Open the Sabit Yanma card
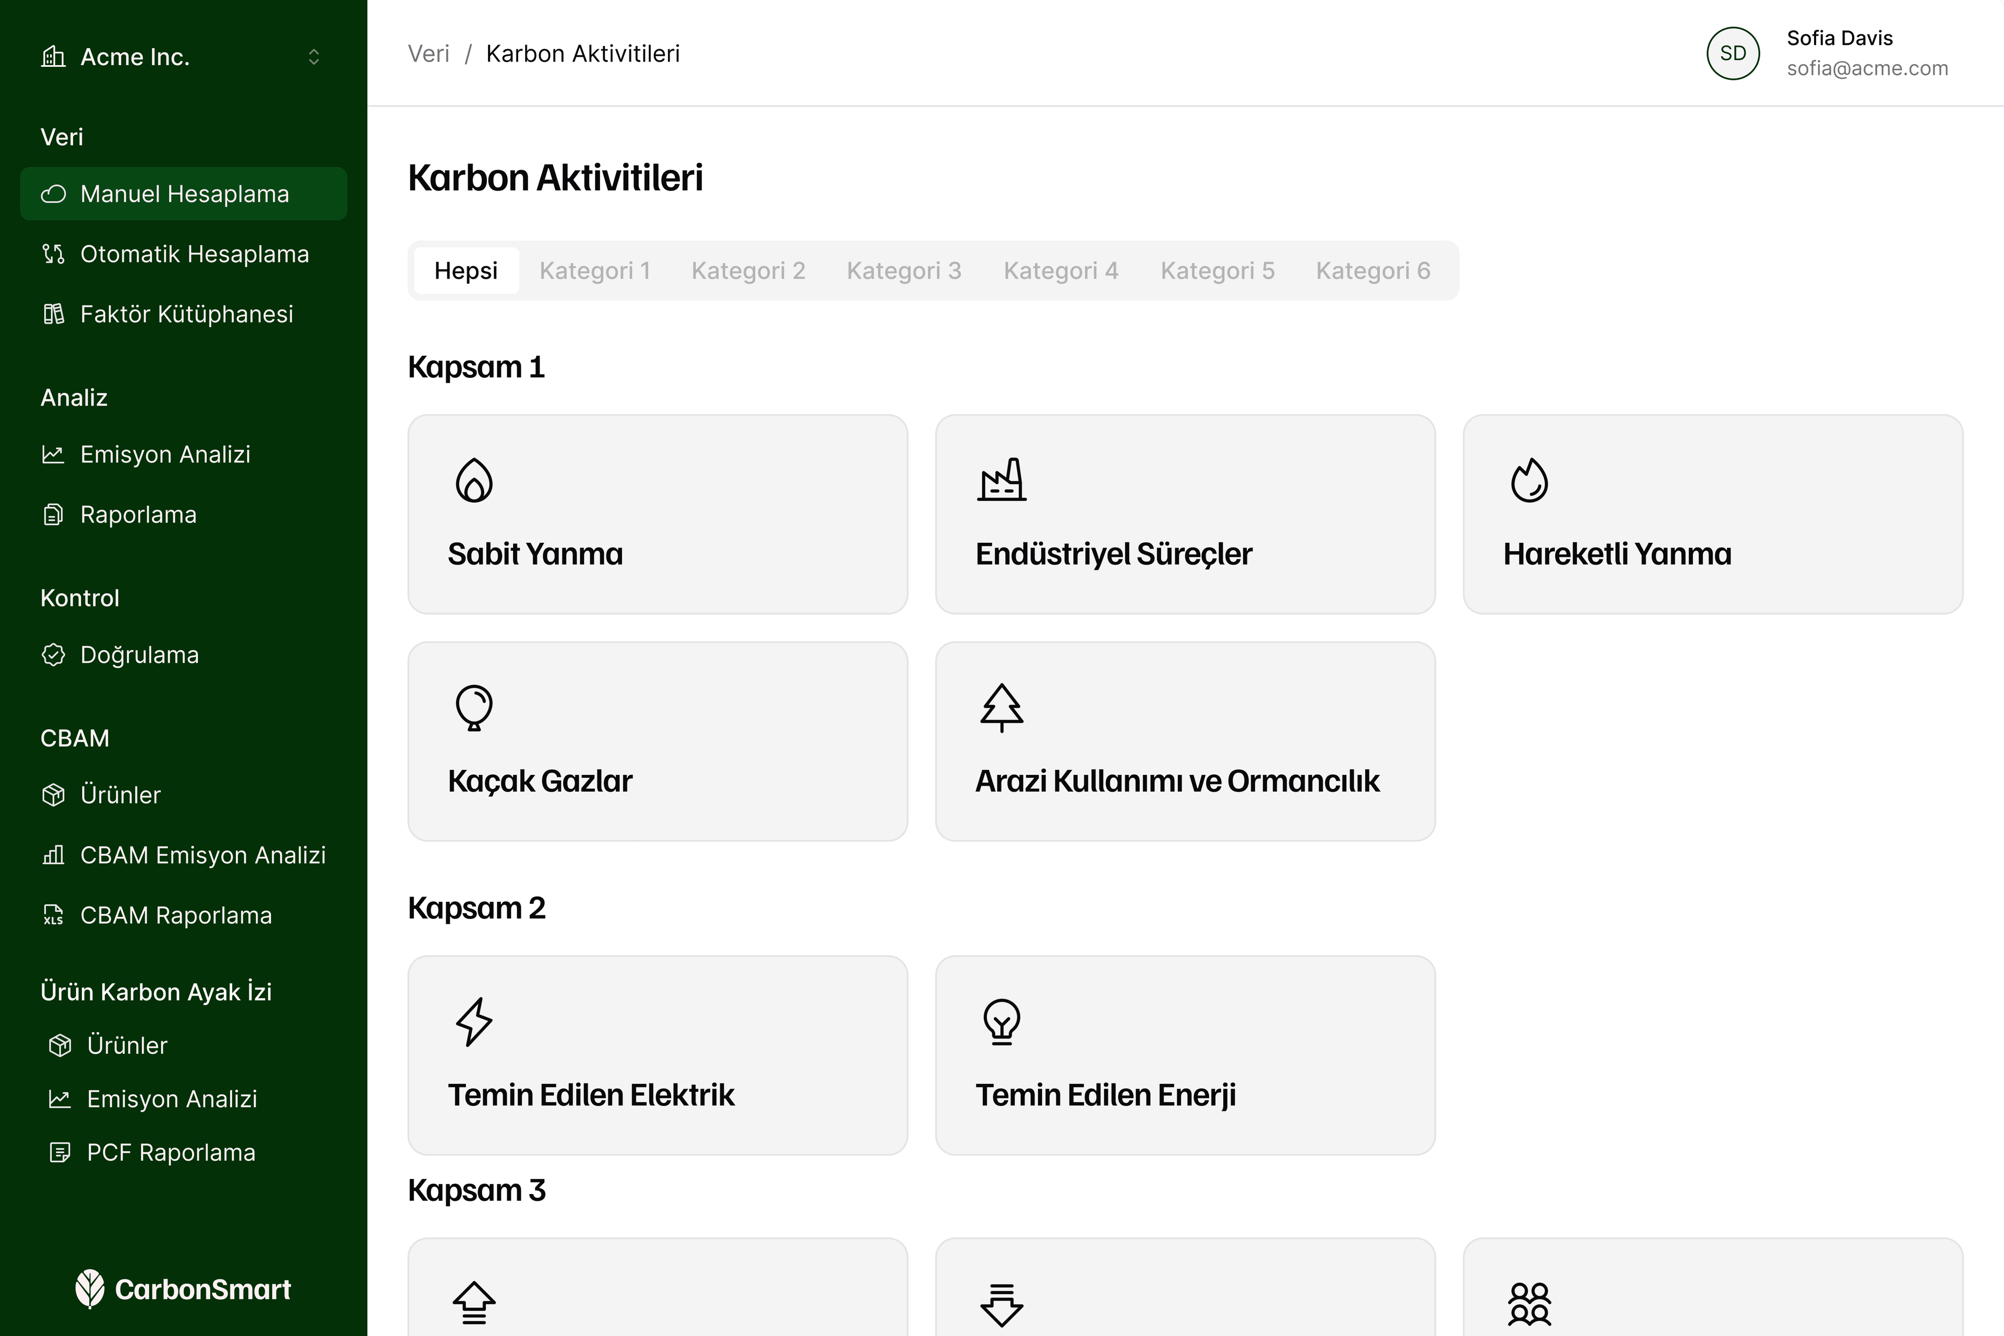2004x1336 pixels. coord(658,515)
